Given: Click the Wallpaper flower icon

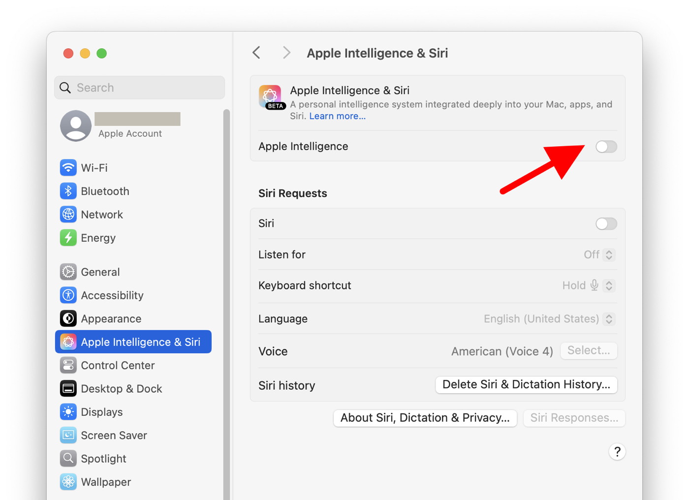Looking at the screenshot, I should 68,482.
